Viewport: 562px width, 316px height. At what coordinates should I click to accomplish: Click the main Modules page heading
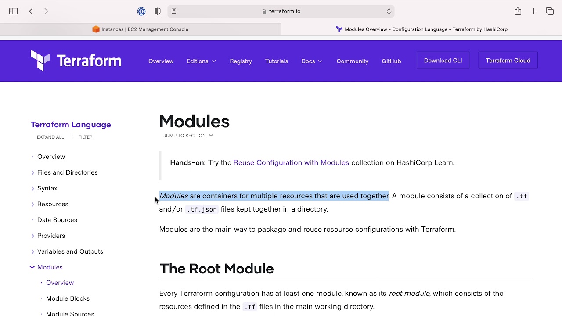click(x=195, y=122)
